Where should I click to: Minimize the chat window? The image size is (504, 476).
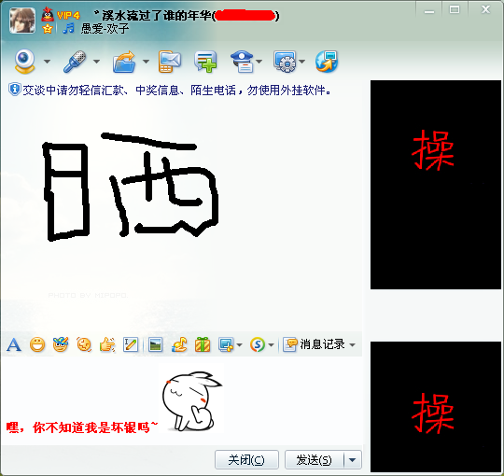pos(429,10)
